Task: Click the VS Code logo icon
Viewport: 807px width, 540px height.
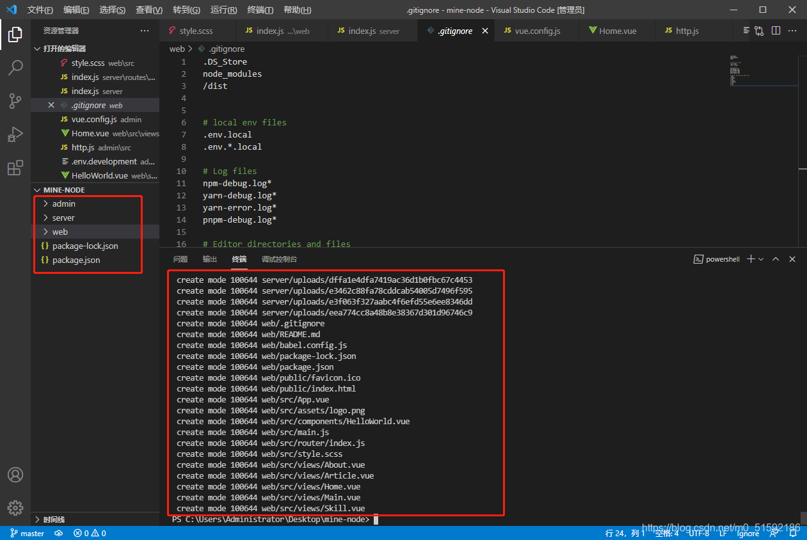Action: 12,10
